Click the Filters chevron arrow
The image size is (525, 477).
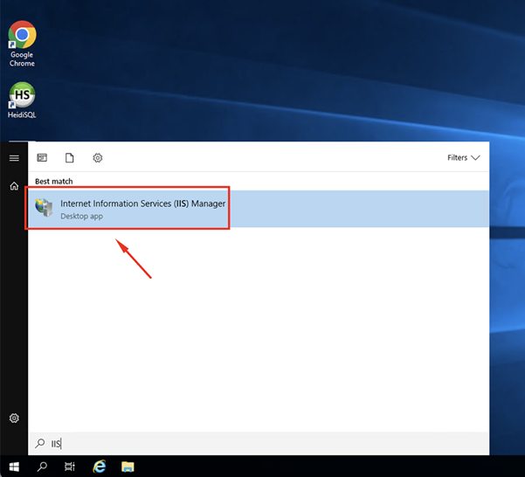pyautogui.click(x=475, y=157)
